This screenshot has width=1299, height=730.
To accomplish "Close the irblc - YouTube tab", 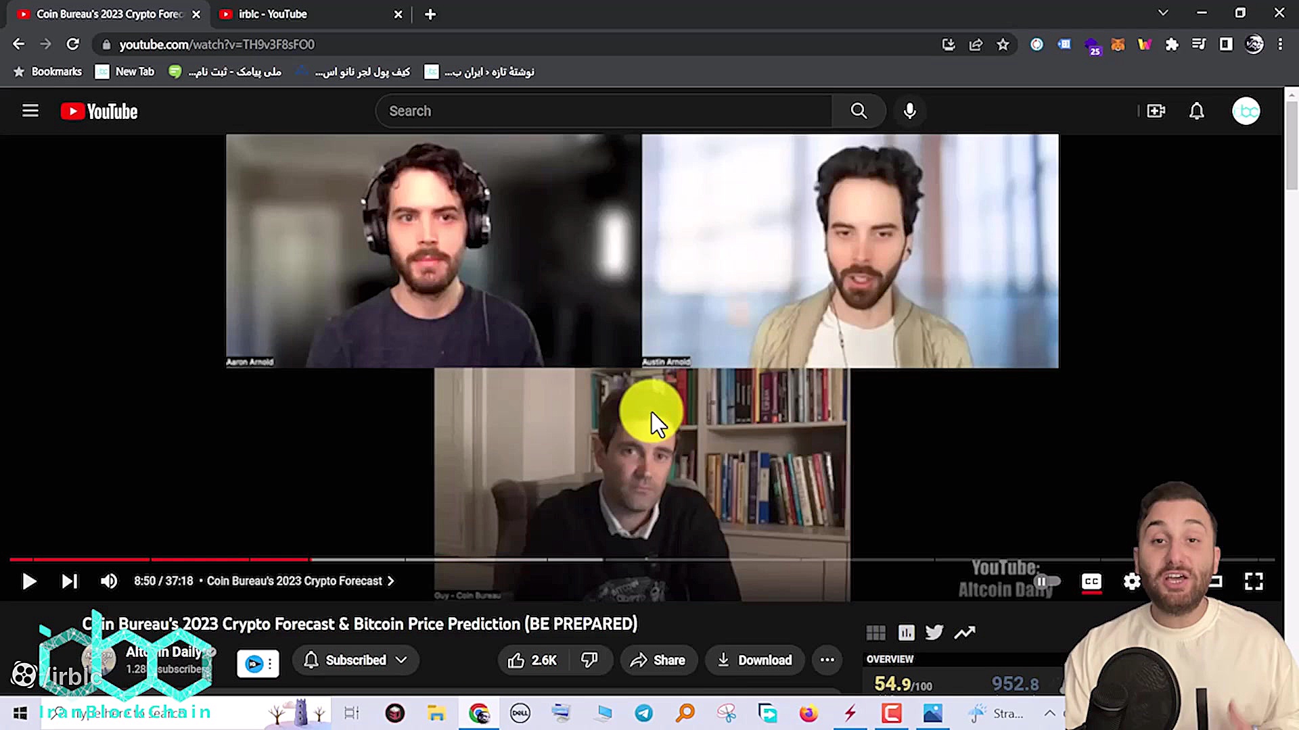I will (x=398, y=14).
